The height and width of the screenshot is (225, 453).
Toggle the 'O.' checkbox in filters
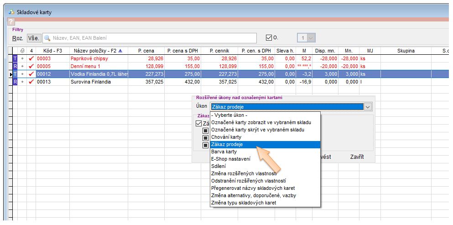(x=269, y=38)
